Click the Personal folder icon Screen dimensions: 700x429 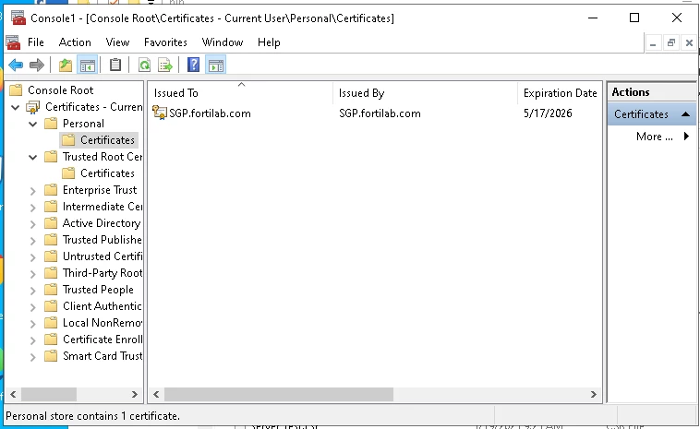[x=51, y=123]
